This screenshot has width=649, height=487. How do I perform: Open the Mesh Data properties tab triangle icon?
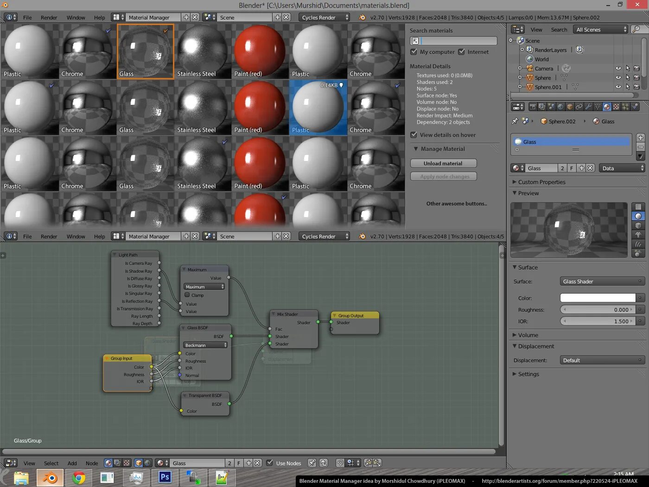[598, 107]
